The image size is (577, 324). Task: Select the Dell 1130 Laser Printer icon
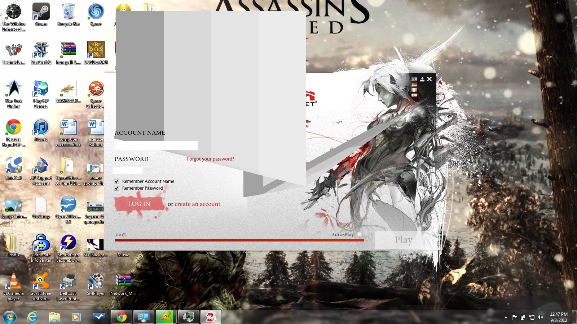click(x=69, y=287)
